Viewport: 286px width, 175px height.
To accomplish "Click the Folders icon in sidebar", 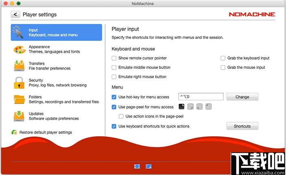I will point(19,99).
